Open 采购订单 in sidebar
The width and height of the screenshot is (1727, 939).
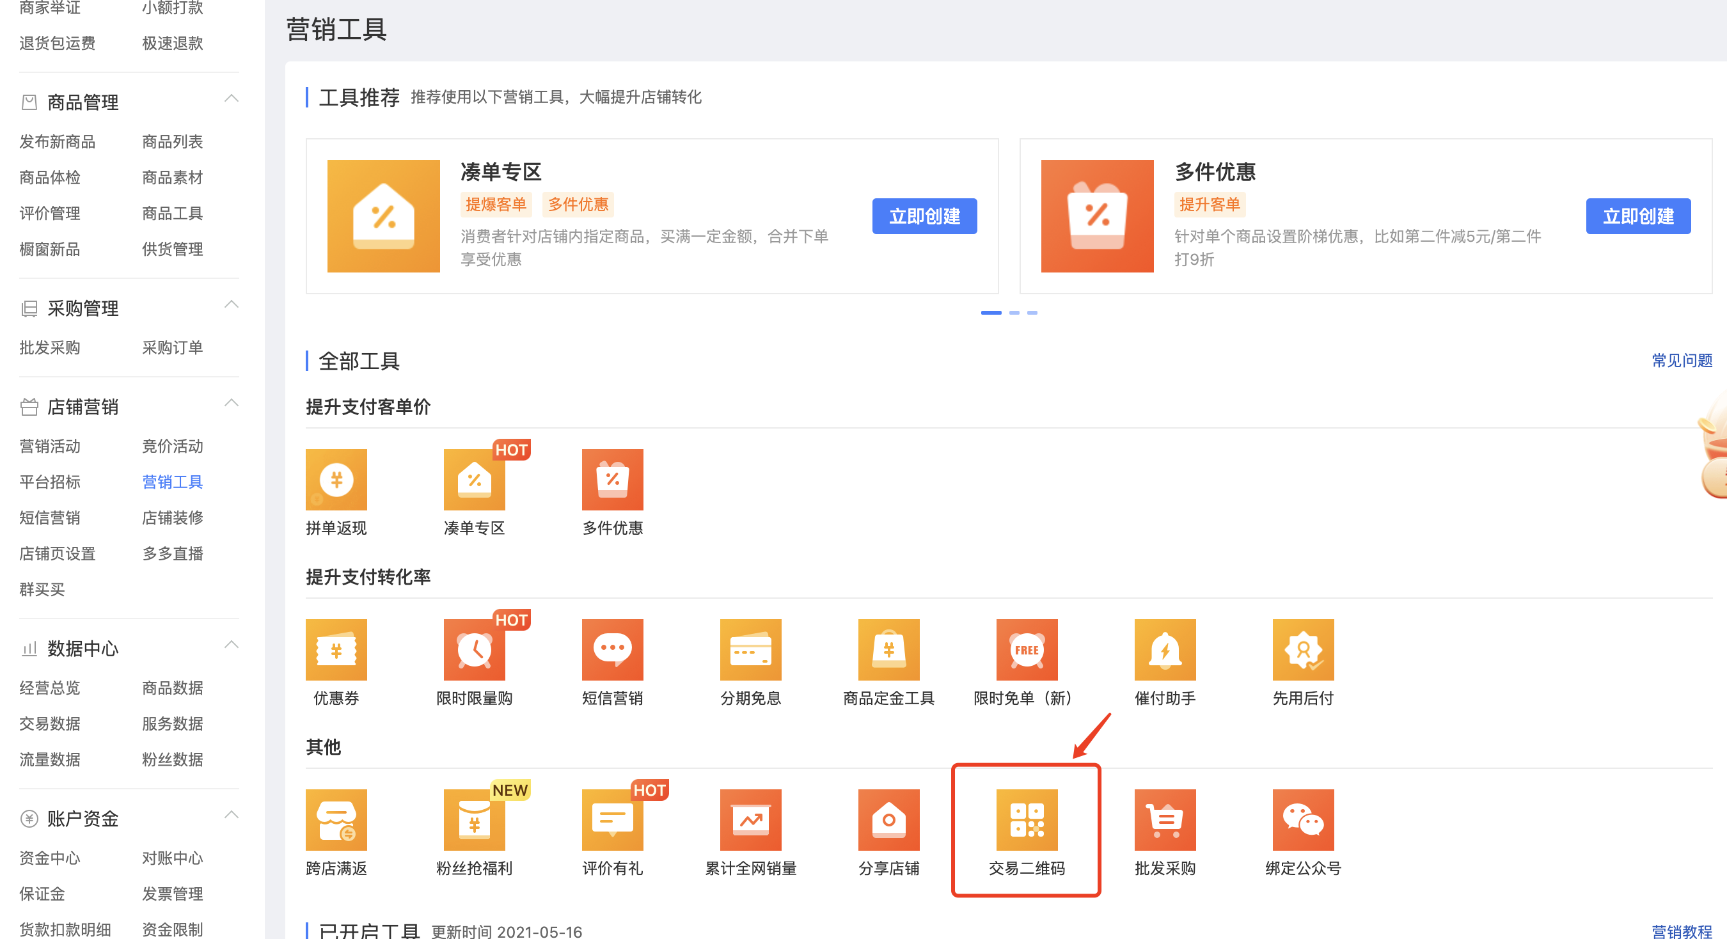172,347
